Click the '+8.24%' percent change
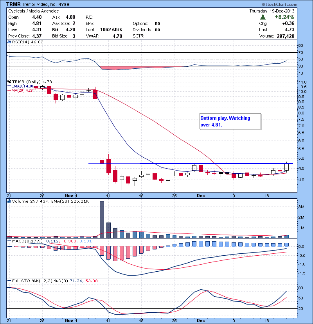The height and width of the screenshot is (324, 313). pyautogui.click(x=284, y=17)
